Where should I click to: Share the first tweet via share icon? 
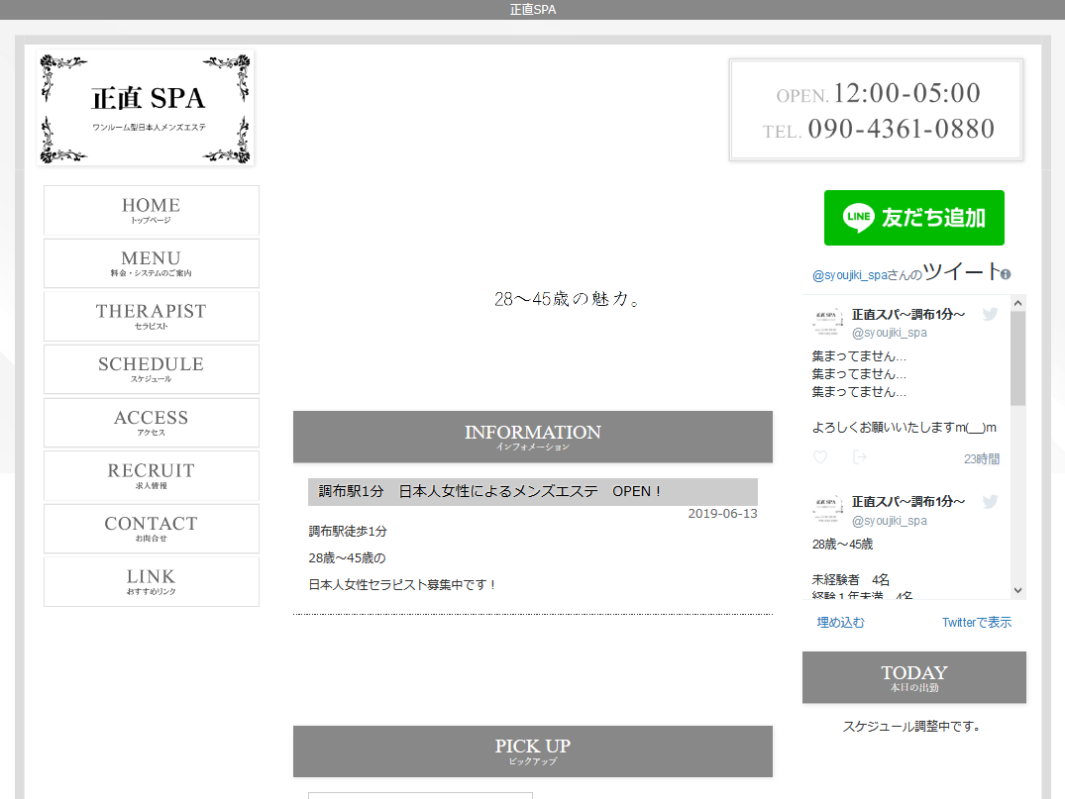859,457
